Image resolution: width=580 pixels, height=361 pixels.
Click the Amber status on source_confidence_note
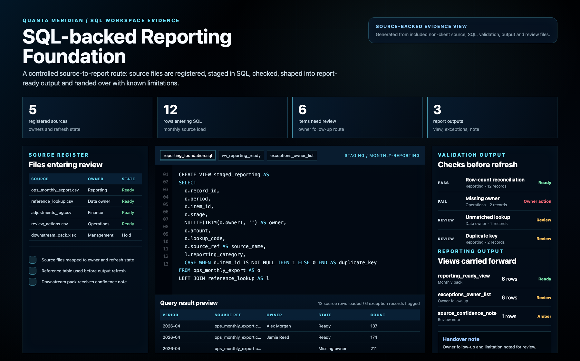[x=544, y=317]
